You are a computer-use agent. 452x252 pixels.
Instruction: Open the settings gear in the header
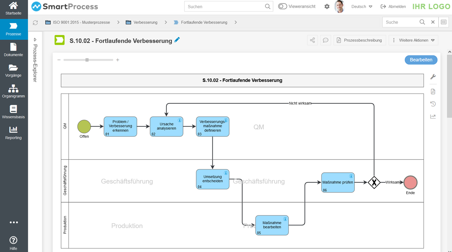click(327, 6)
